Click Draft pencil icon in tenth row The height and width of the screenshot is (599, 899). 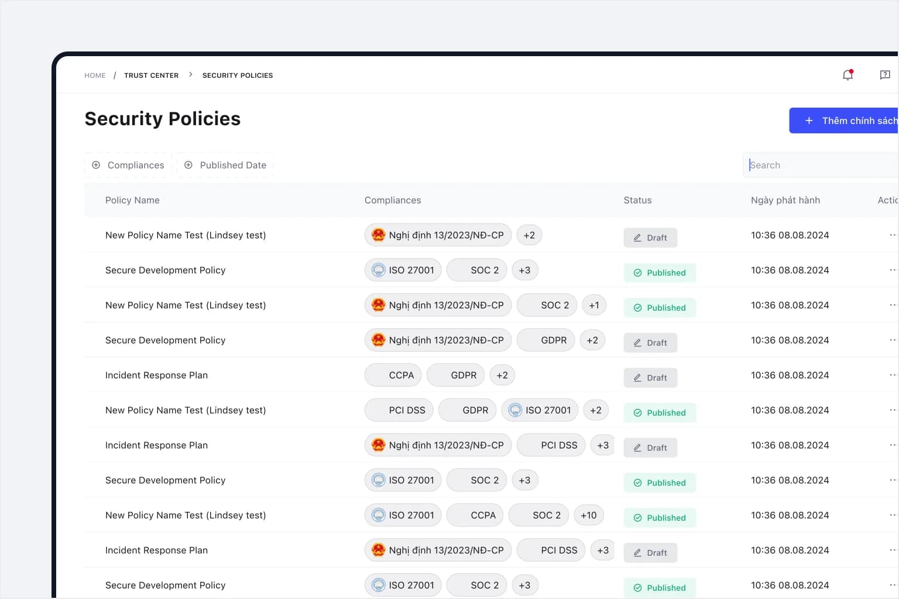[637, 553]
